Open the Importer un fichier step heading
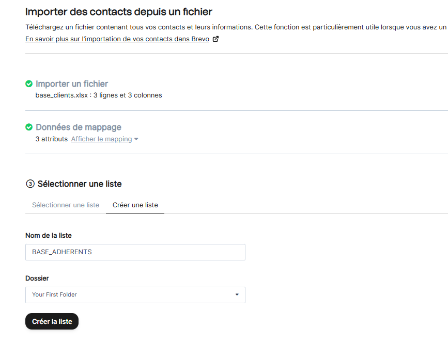Image resolution: width=448 pixels, height=345 pixels. (x=72, y=84)
